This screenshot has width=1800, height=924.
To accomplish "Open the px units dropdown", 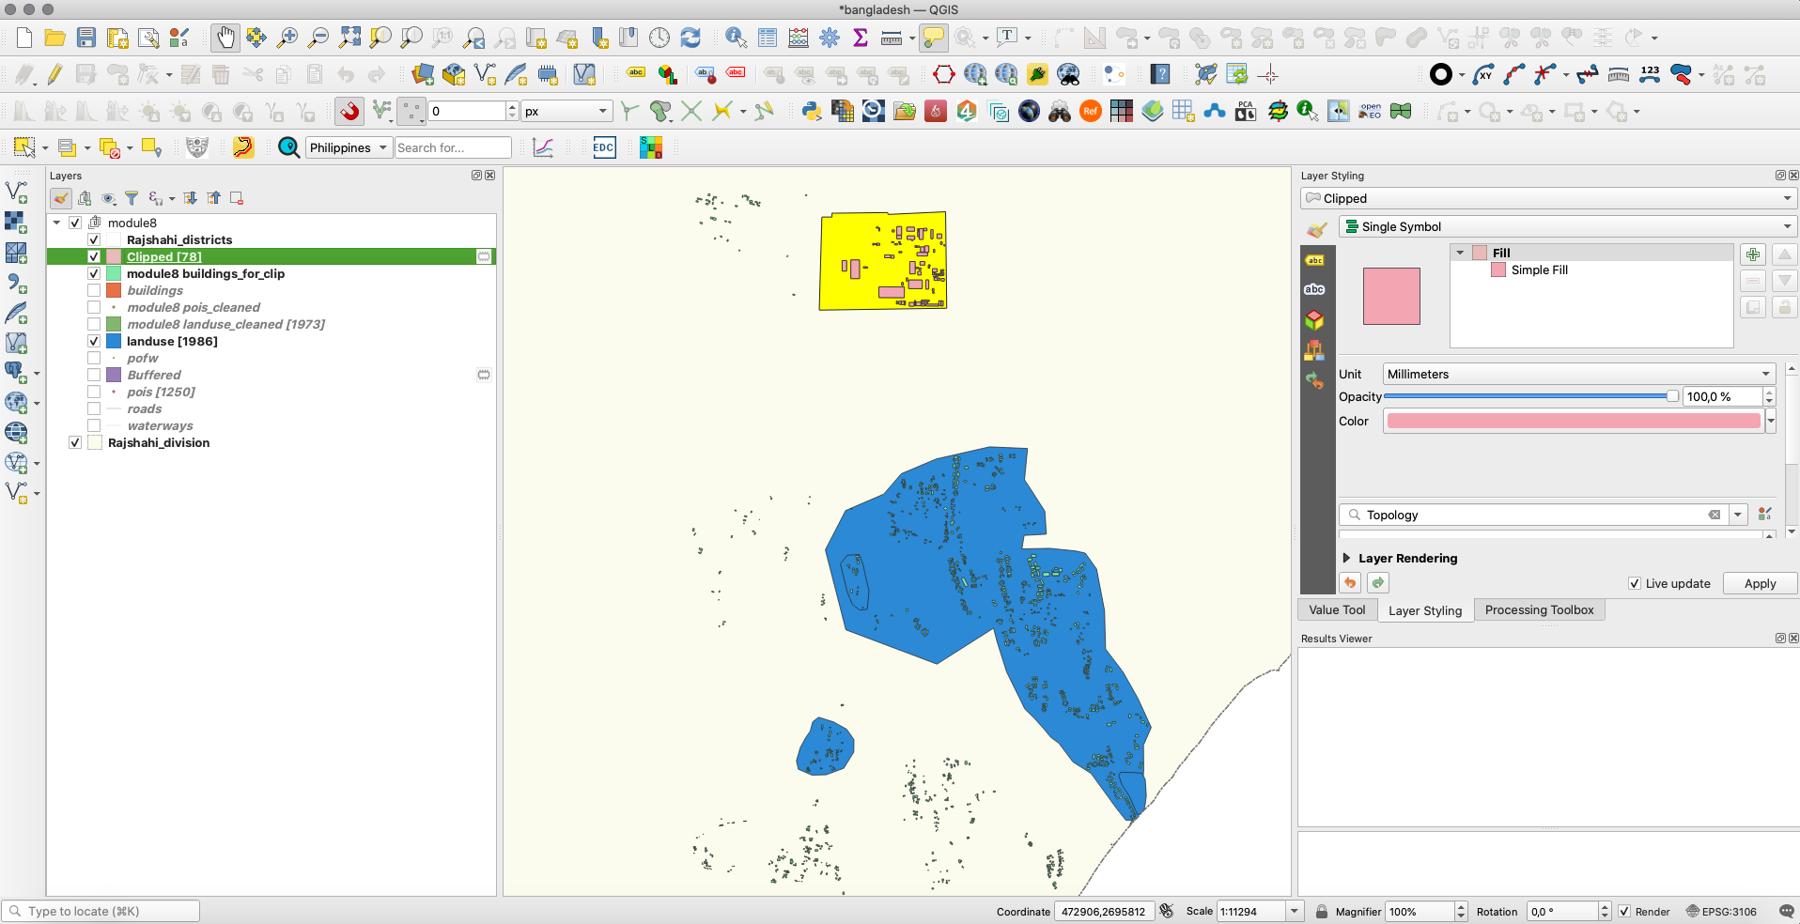I will click(x=566, y=111).
